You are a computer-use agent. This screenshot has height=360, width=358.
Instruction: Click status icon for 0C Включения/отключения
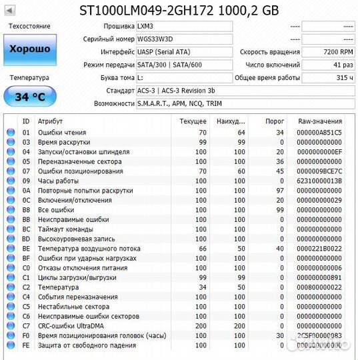(x=11, y=200)
